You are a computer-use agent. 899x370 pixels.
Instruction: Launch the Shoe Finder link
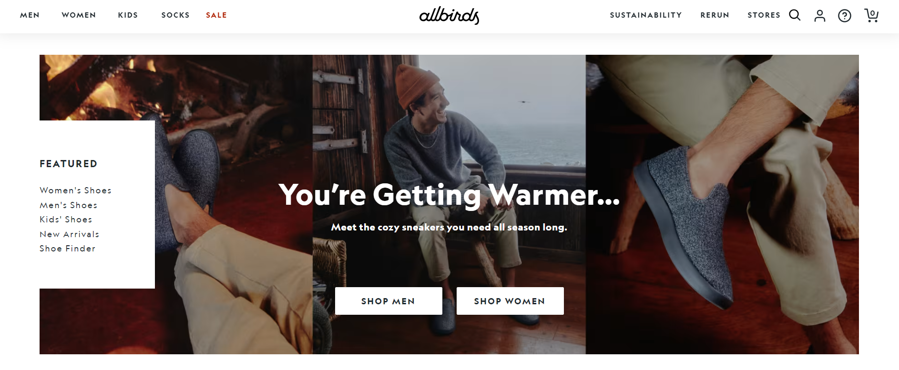coord(68,249)
